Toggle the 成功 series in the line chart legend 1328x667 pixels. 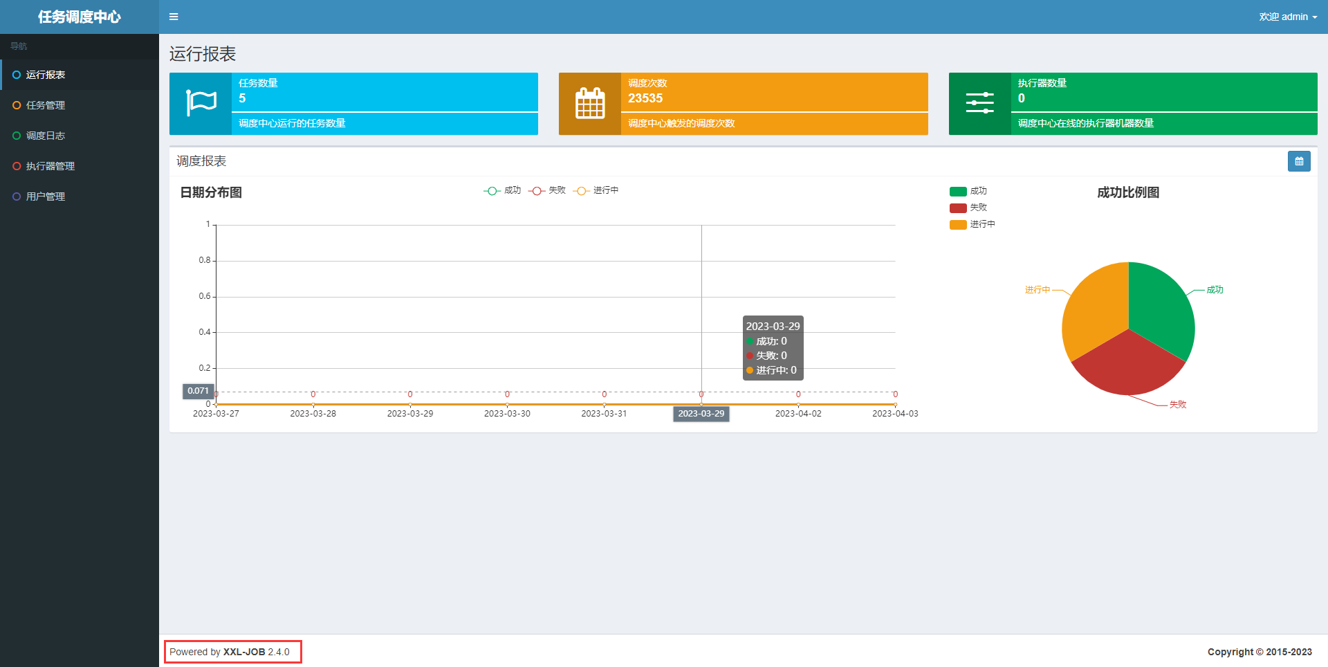(x=502, y=190)
